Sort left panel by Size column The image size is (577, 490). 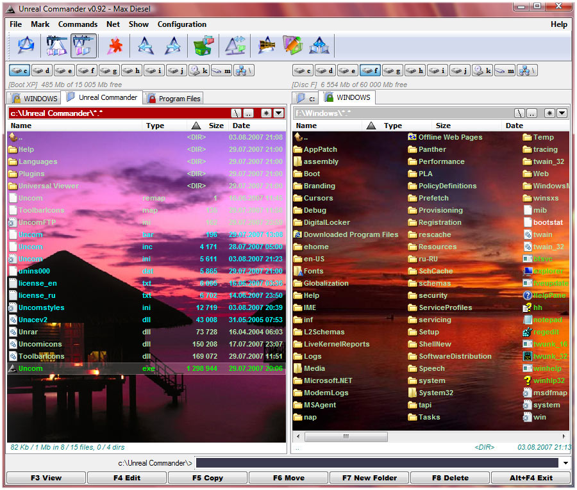coord(208,126)
